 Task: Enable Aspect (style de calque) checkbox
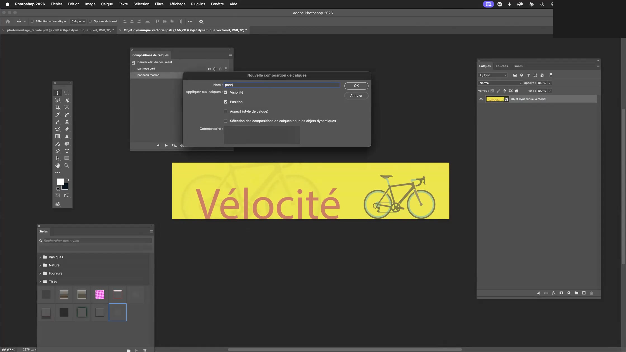(226, 111)
